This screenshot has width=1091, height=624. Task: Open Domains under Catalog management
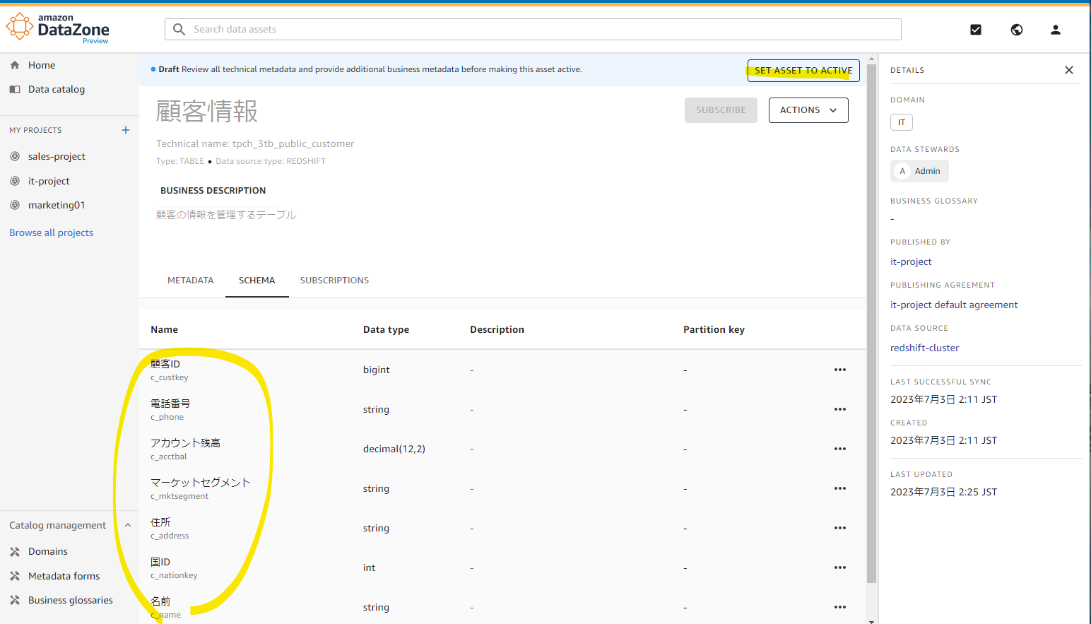(x=48, y=551)
